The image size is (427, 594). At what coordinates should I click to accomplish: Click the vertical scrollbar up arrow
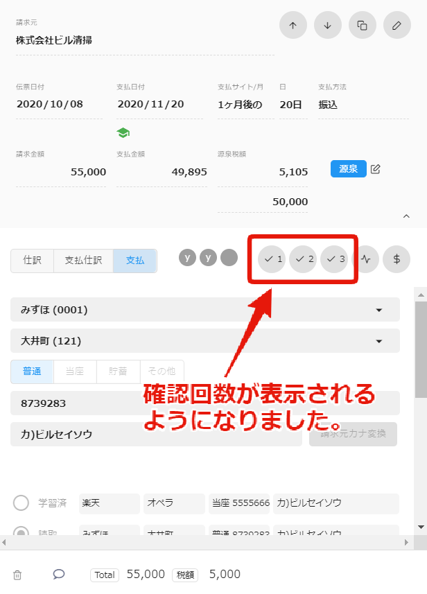coord(421,295)
